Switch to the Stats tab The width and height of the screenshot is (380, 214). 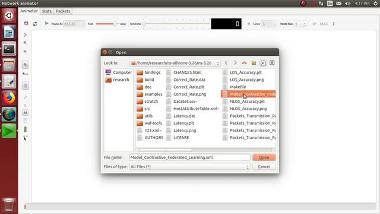coord(46,11)
